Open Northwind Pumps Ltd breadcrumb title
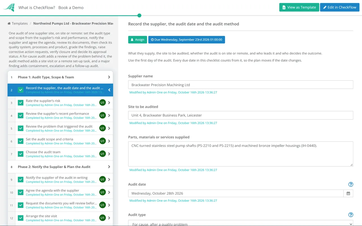The width and height of the screenshot is (362, 226). tap(73, 23)
